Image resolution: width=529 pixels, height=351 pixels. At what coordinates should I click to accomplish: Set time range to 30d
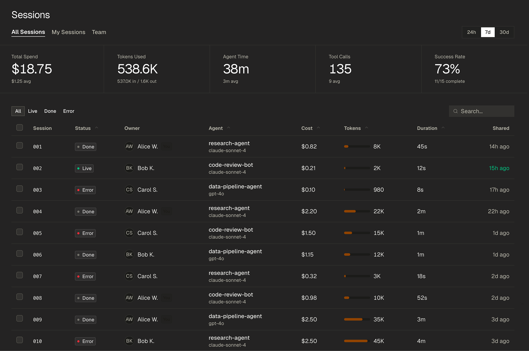(x=504, y=32)
